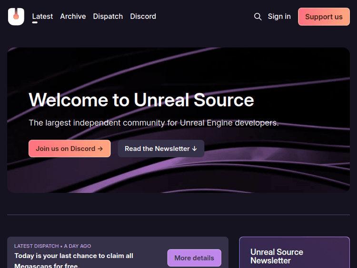Click the More details button
The image size is (357, 268).
pos(194,258)
